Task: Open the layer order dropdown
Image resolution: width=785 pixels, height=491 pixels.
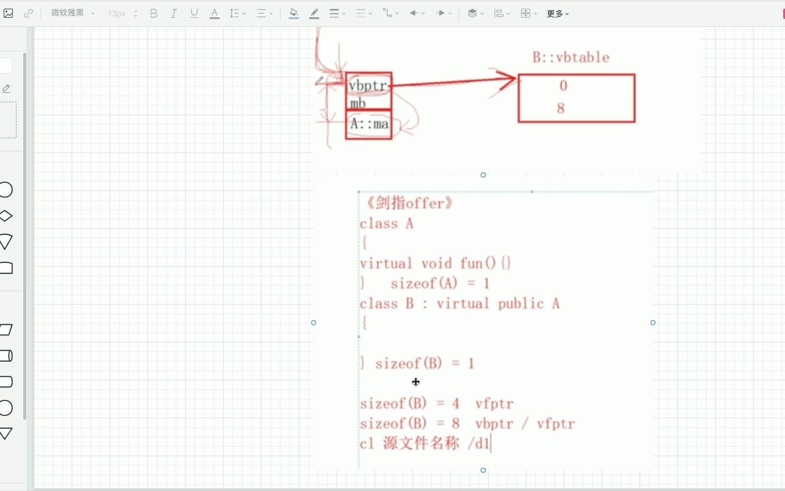Action: click(x=476, y=14)
